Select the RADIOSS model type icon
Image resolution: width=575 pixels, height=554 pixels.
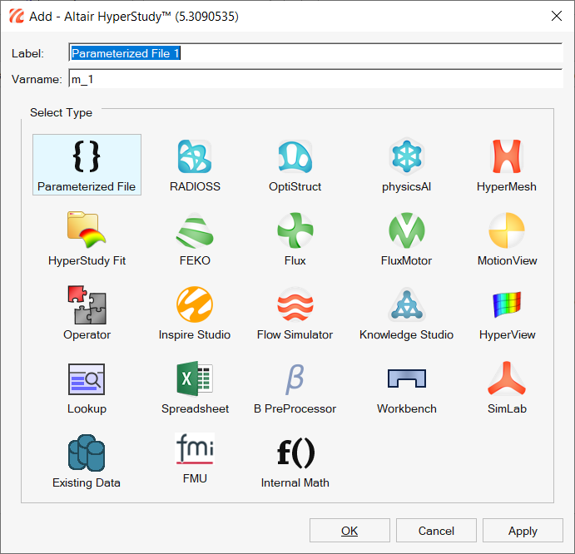click(195, 156)
